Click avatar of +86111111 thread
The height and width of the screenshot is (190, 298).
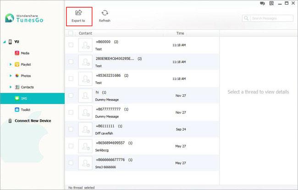[85, 129]
